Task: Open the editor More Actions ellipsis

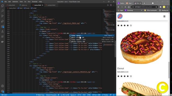Action: 114,5
